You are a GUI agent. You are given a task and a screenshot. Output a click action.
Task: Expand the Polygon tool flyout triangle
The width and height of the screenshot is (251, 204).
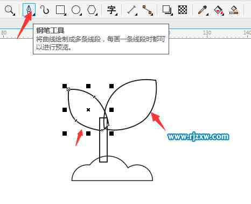(97, 14)
